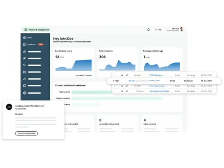
Task: Click John Doe's profile avatar
Action: pos(181,29)
